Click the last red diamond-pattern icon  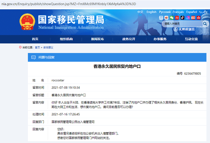click(198, 18)
